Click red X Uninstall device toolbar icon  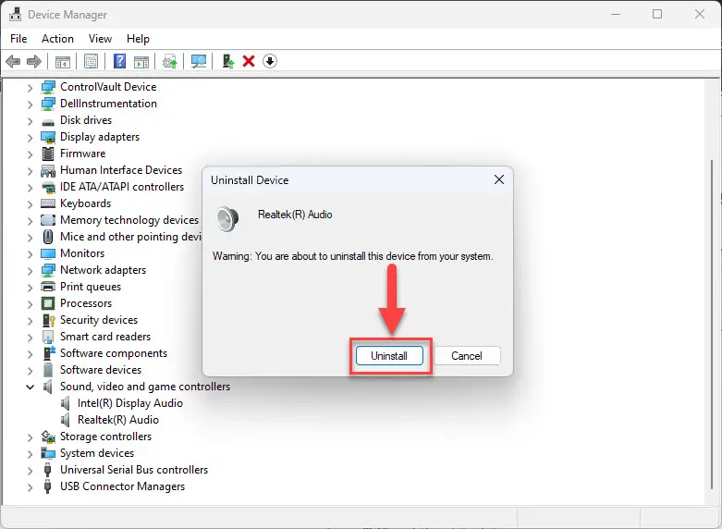[x=249, y=61]
